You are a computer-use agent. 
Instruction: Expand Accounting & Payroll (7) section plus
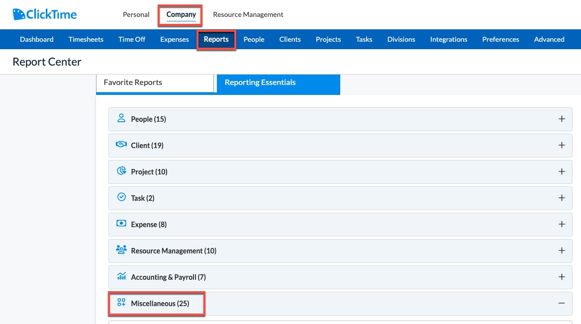click(562, 277)
